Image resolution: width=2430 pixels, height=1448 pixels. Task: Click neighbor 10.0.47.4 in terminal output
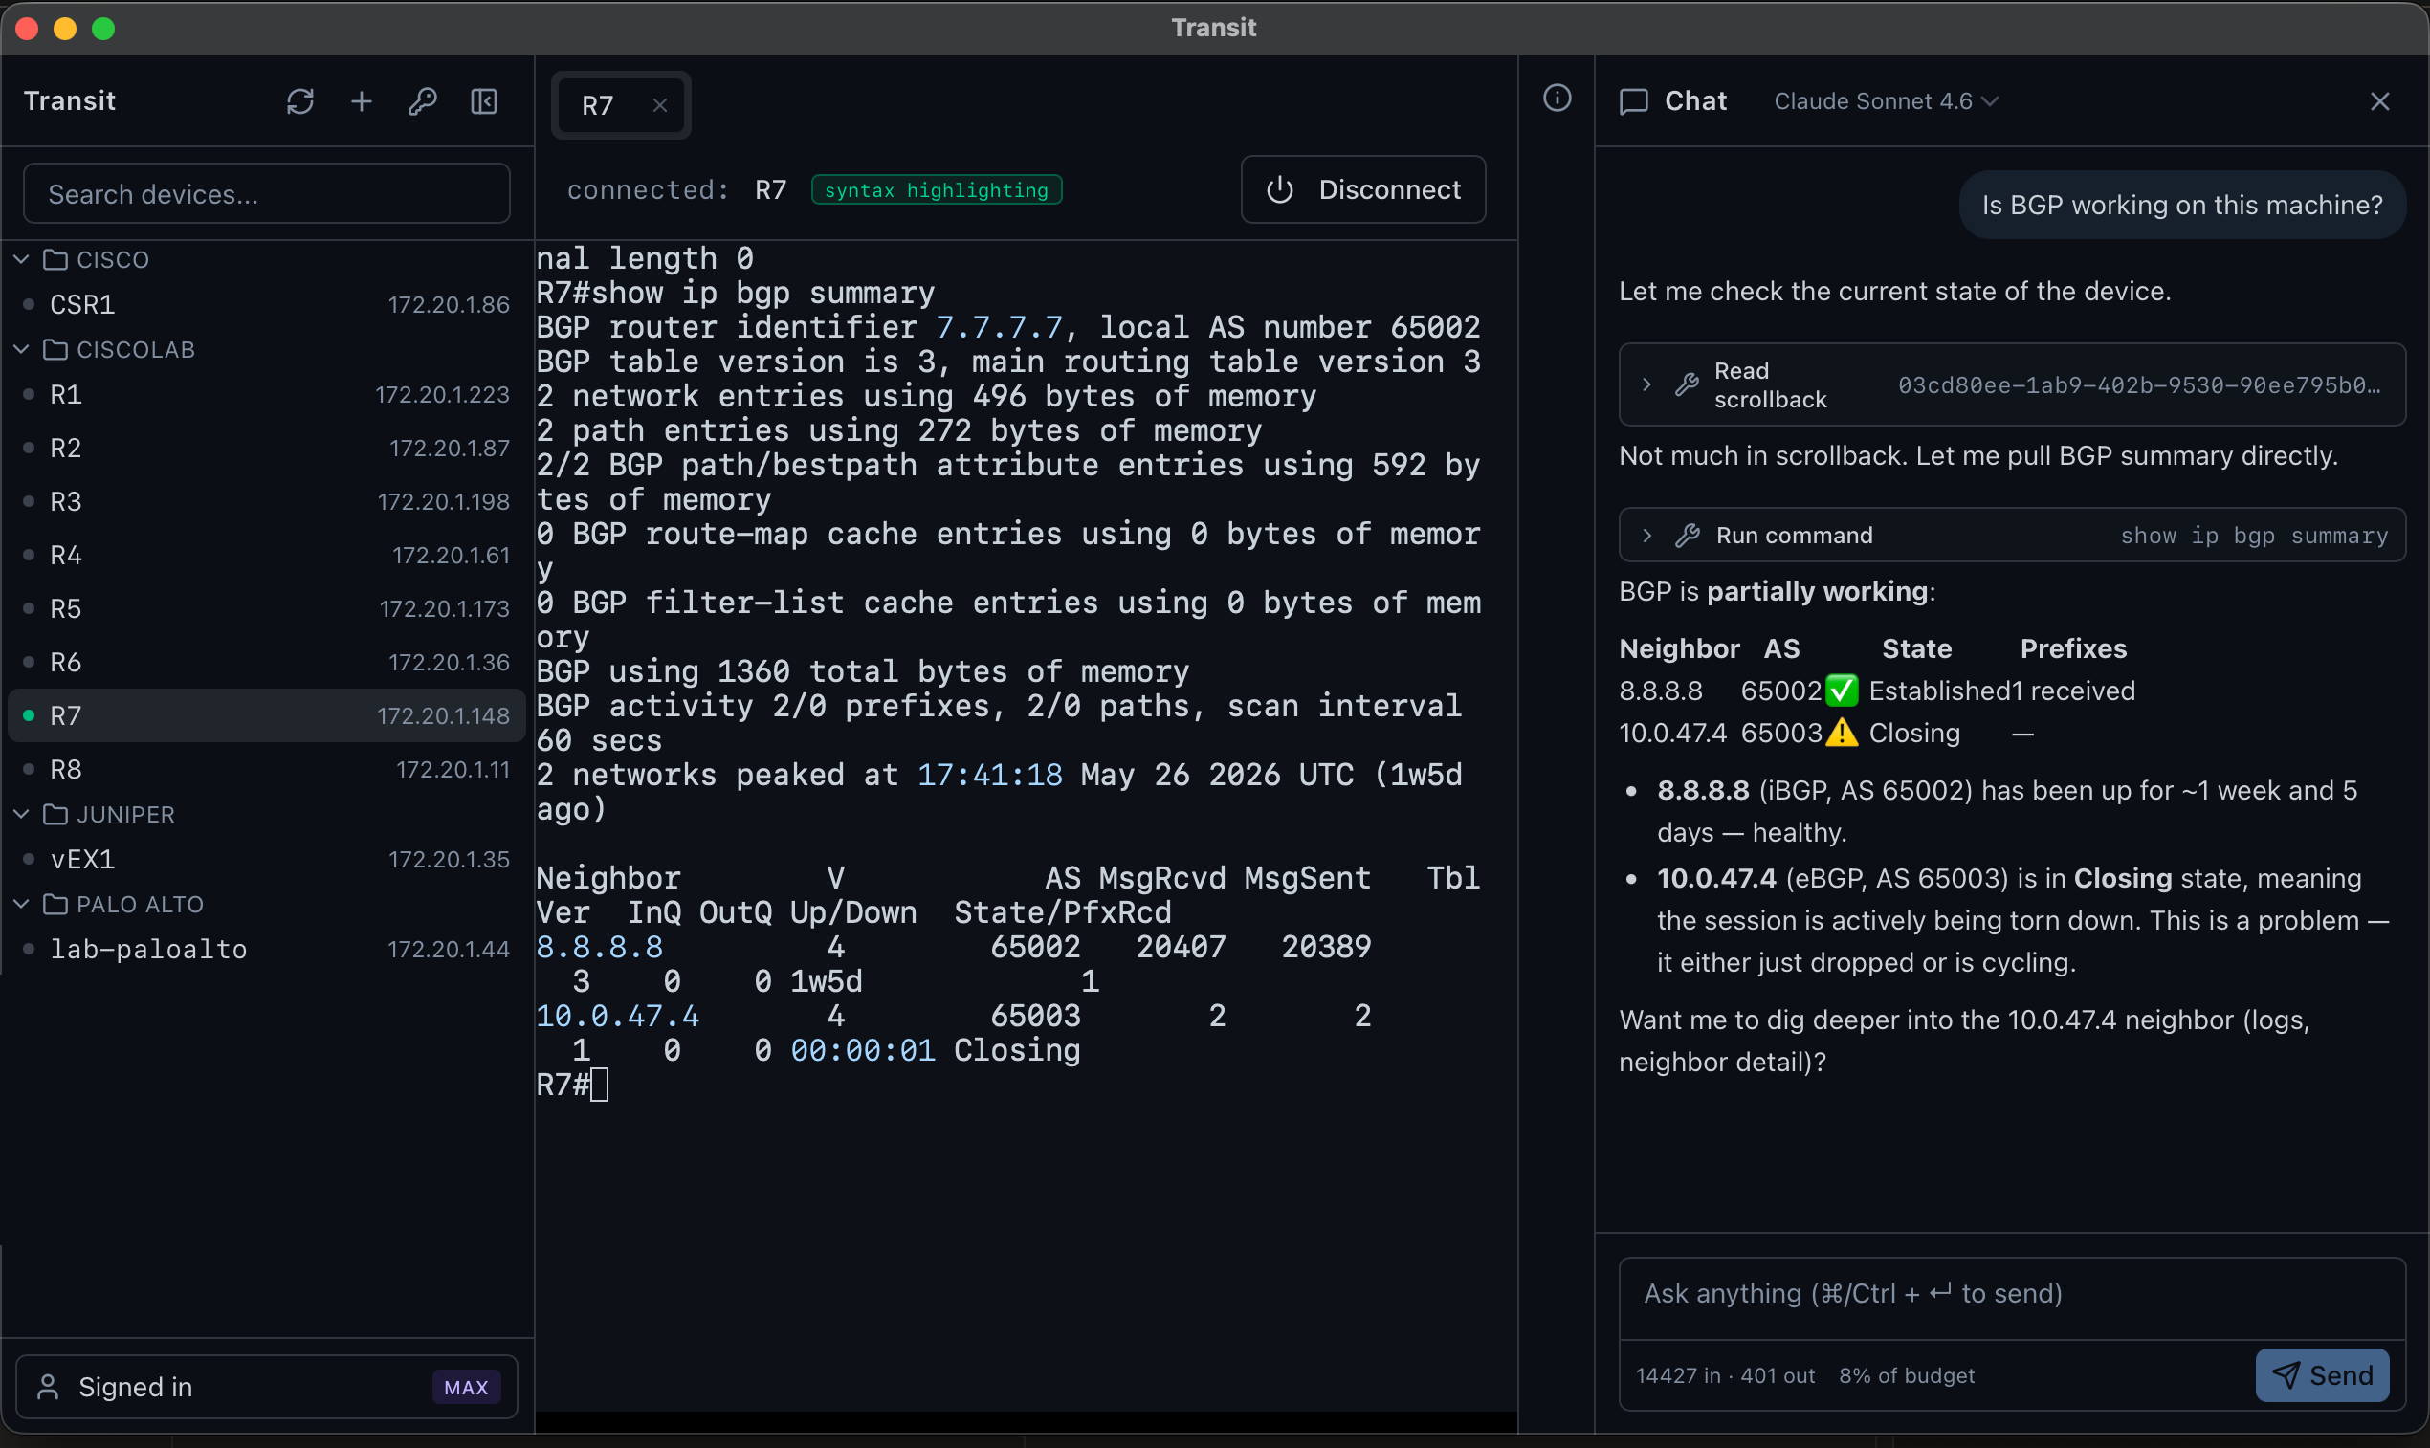click(x=618, y=1016)
